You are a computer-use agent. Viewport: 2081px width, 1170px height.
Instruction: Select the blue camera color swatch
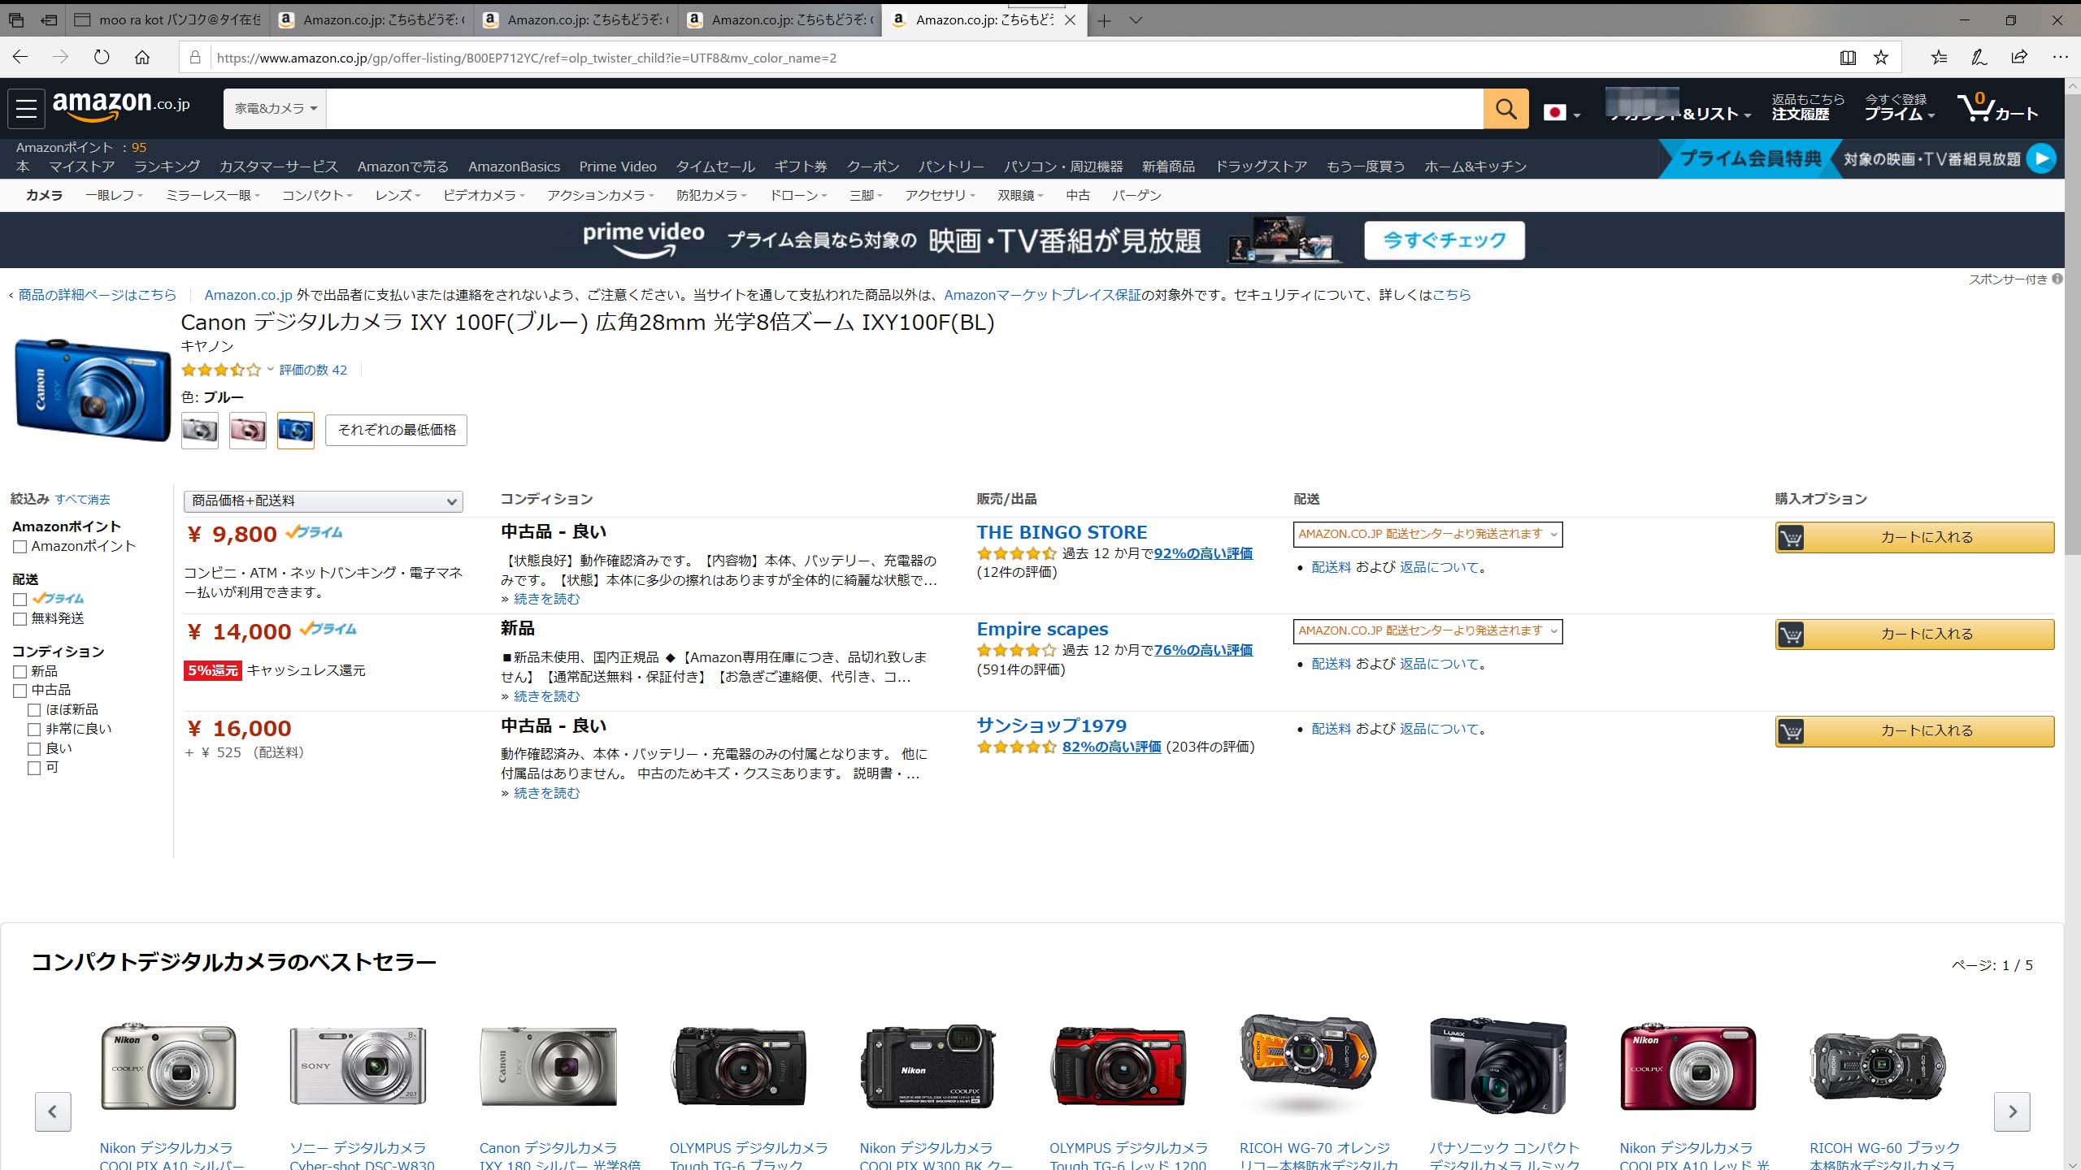(x=296, y=430)
